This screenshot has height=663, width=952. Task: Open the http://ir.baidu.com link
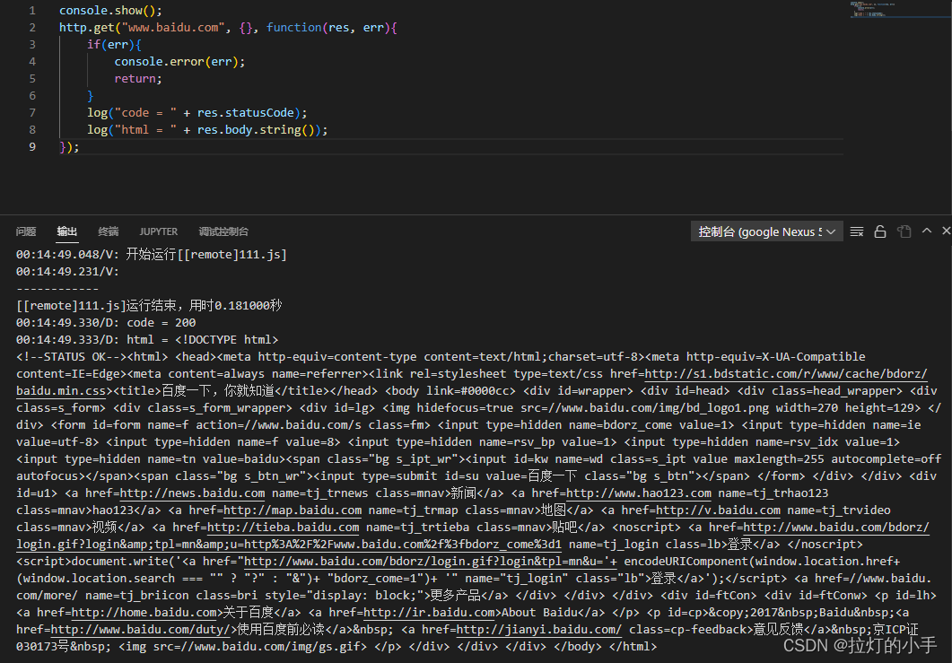click(x=429, y=612)
